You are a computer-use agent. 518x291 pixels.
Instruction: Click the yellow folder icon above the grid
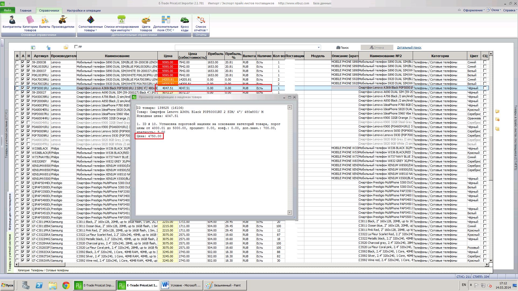pos(66,47)
